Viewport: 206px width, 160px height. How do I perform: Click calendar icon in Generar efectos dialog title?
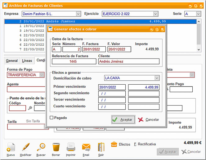point(51,29)
